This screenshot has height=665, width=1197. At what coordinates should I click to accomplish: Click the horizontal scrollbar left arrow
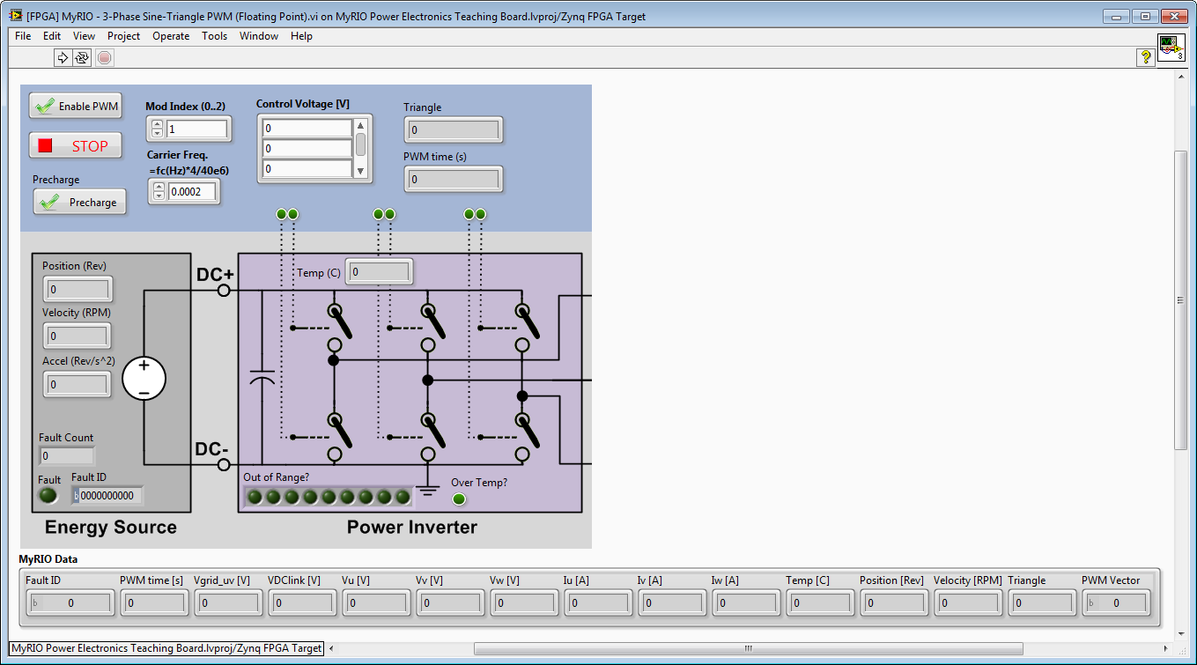(331, 648)
